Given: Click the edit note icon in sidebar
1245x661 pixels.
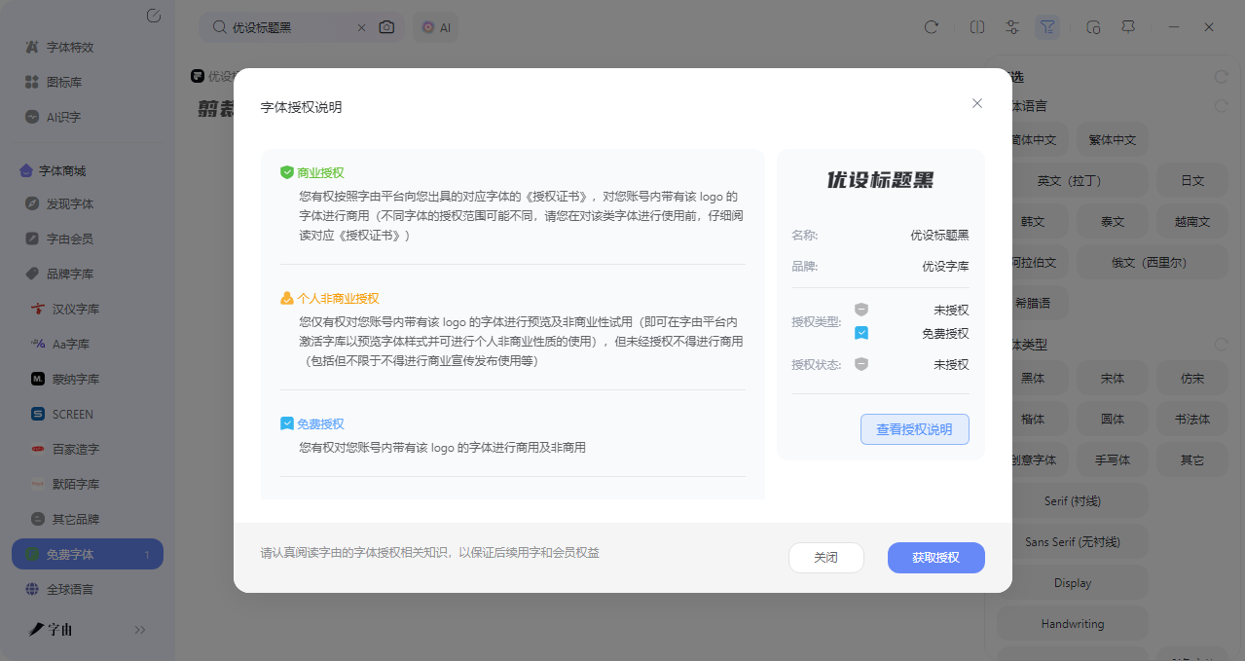Looking at the screenshot, I should (x=153, y=16).
